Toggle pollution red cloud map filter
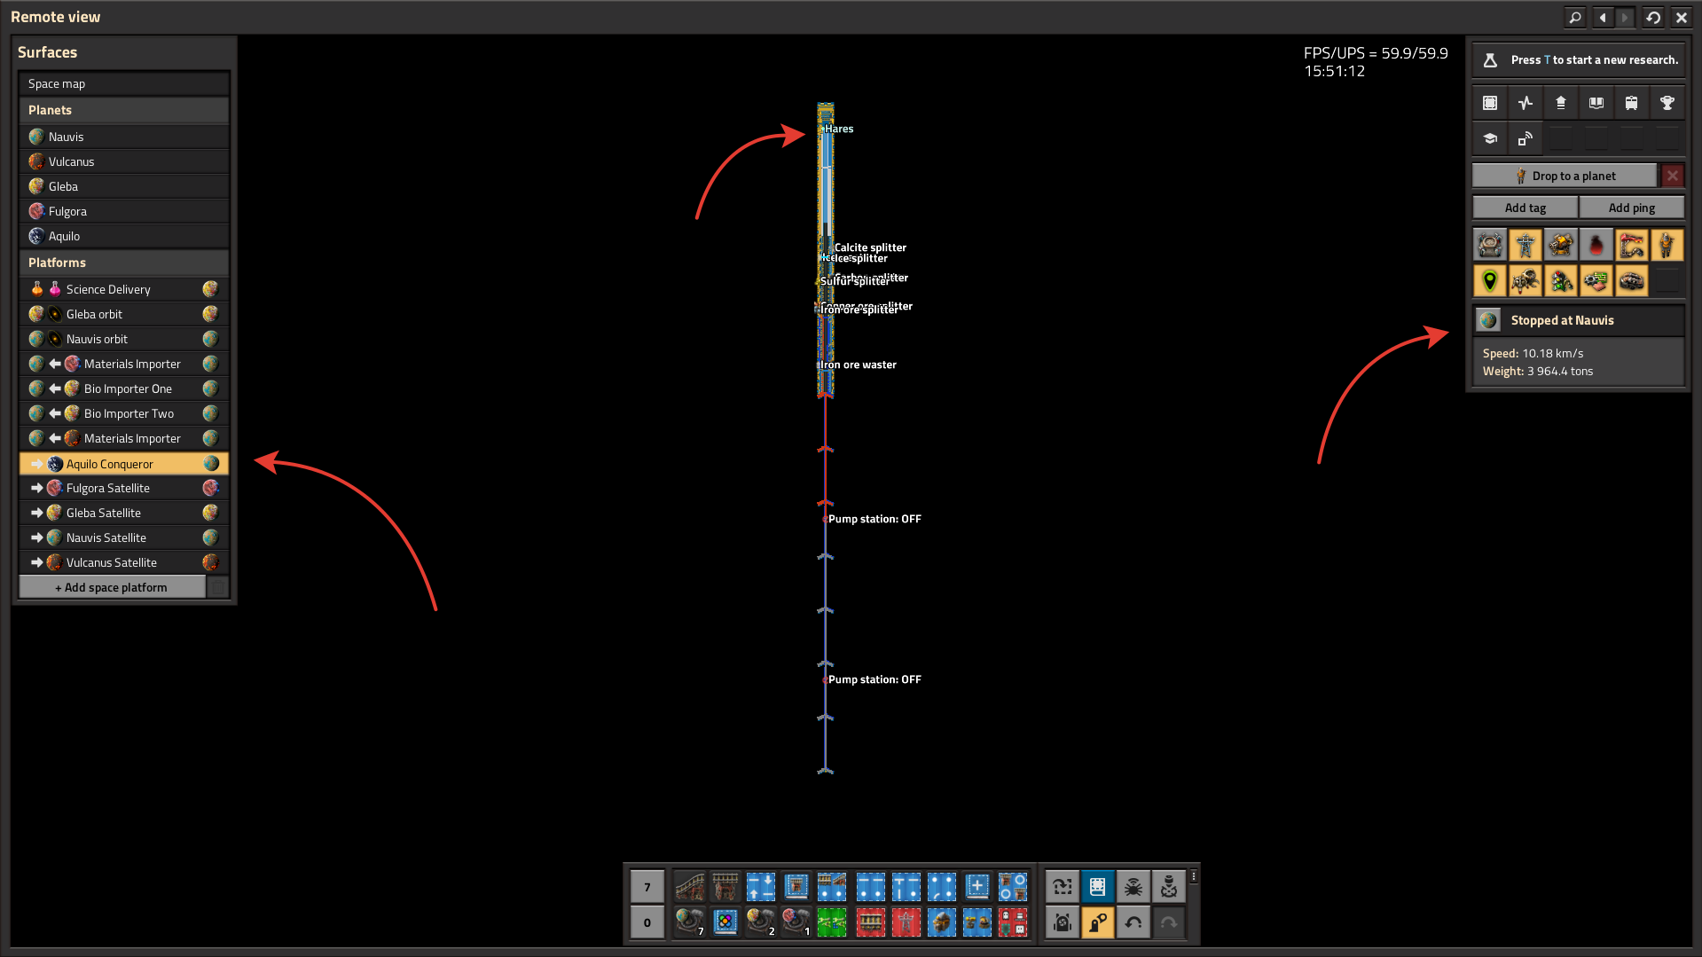This screenshot has height=957, width=1702. (x=1596, y=245)
